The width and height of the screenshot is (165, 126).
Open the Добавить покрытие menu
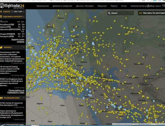tap(62, 6)
